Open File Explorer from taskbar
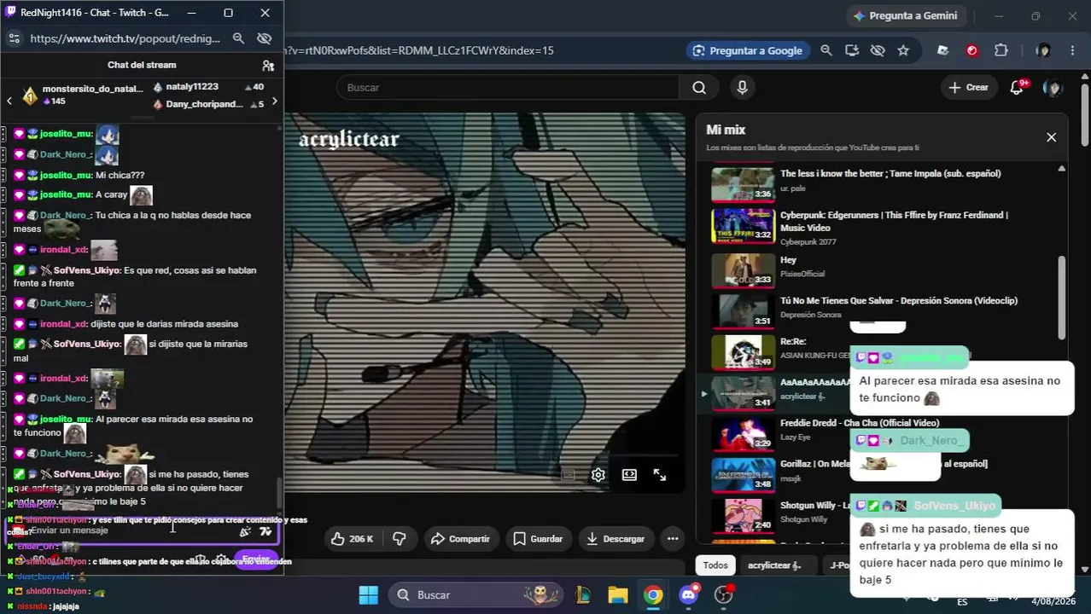 click(x=617, y=594)
